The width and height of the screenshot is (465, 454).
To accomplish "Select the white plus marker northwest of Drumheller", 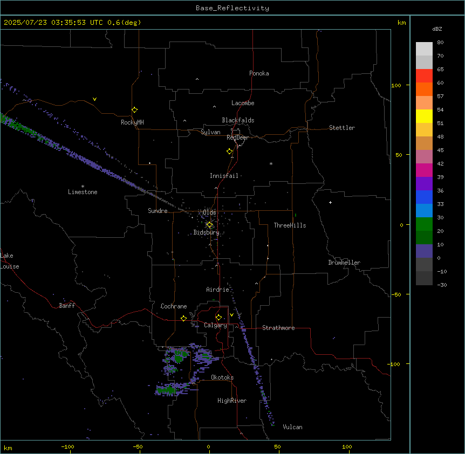I will click(x=330, y=202).
